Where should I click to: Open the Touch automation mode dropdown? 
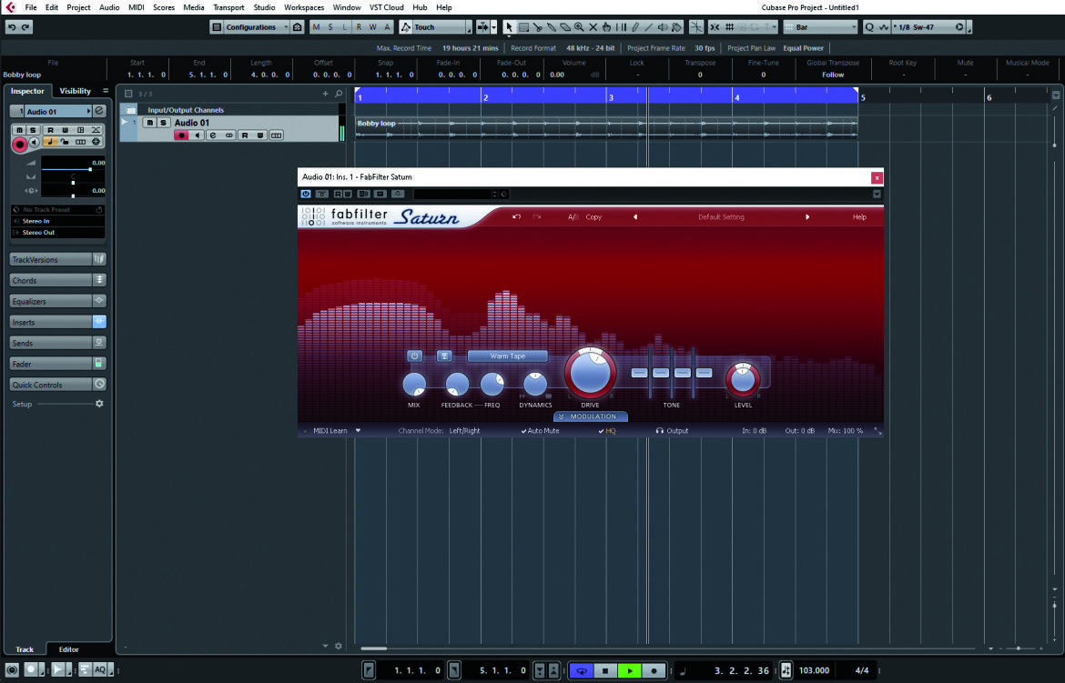435,27
